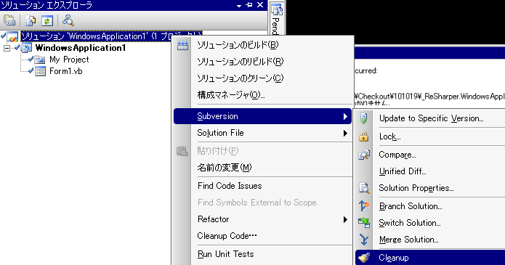Image resolution: width=505 pixels, height=265 pixels.
Task: Choose Lock... in Subversion submenu
Action: (x=430, y=136)
